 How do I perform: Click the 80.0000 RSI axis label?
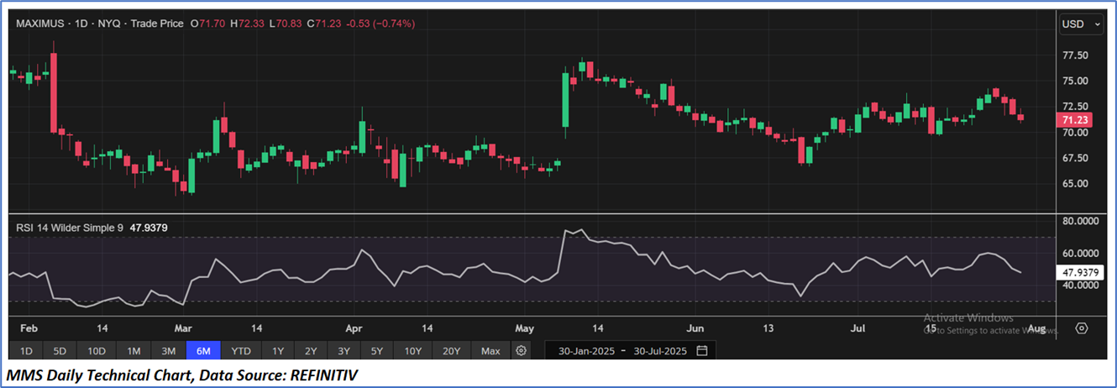[1081, 222]
